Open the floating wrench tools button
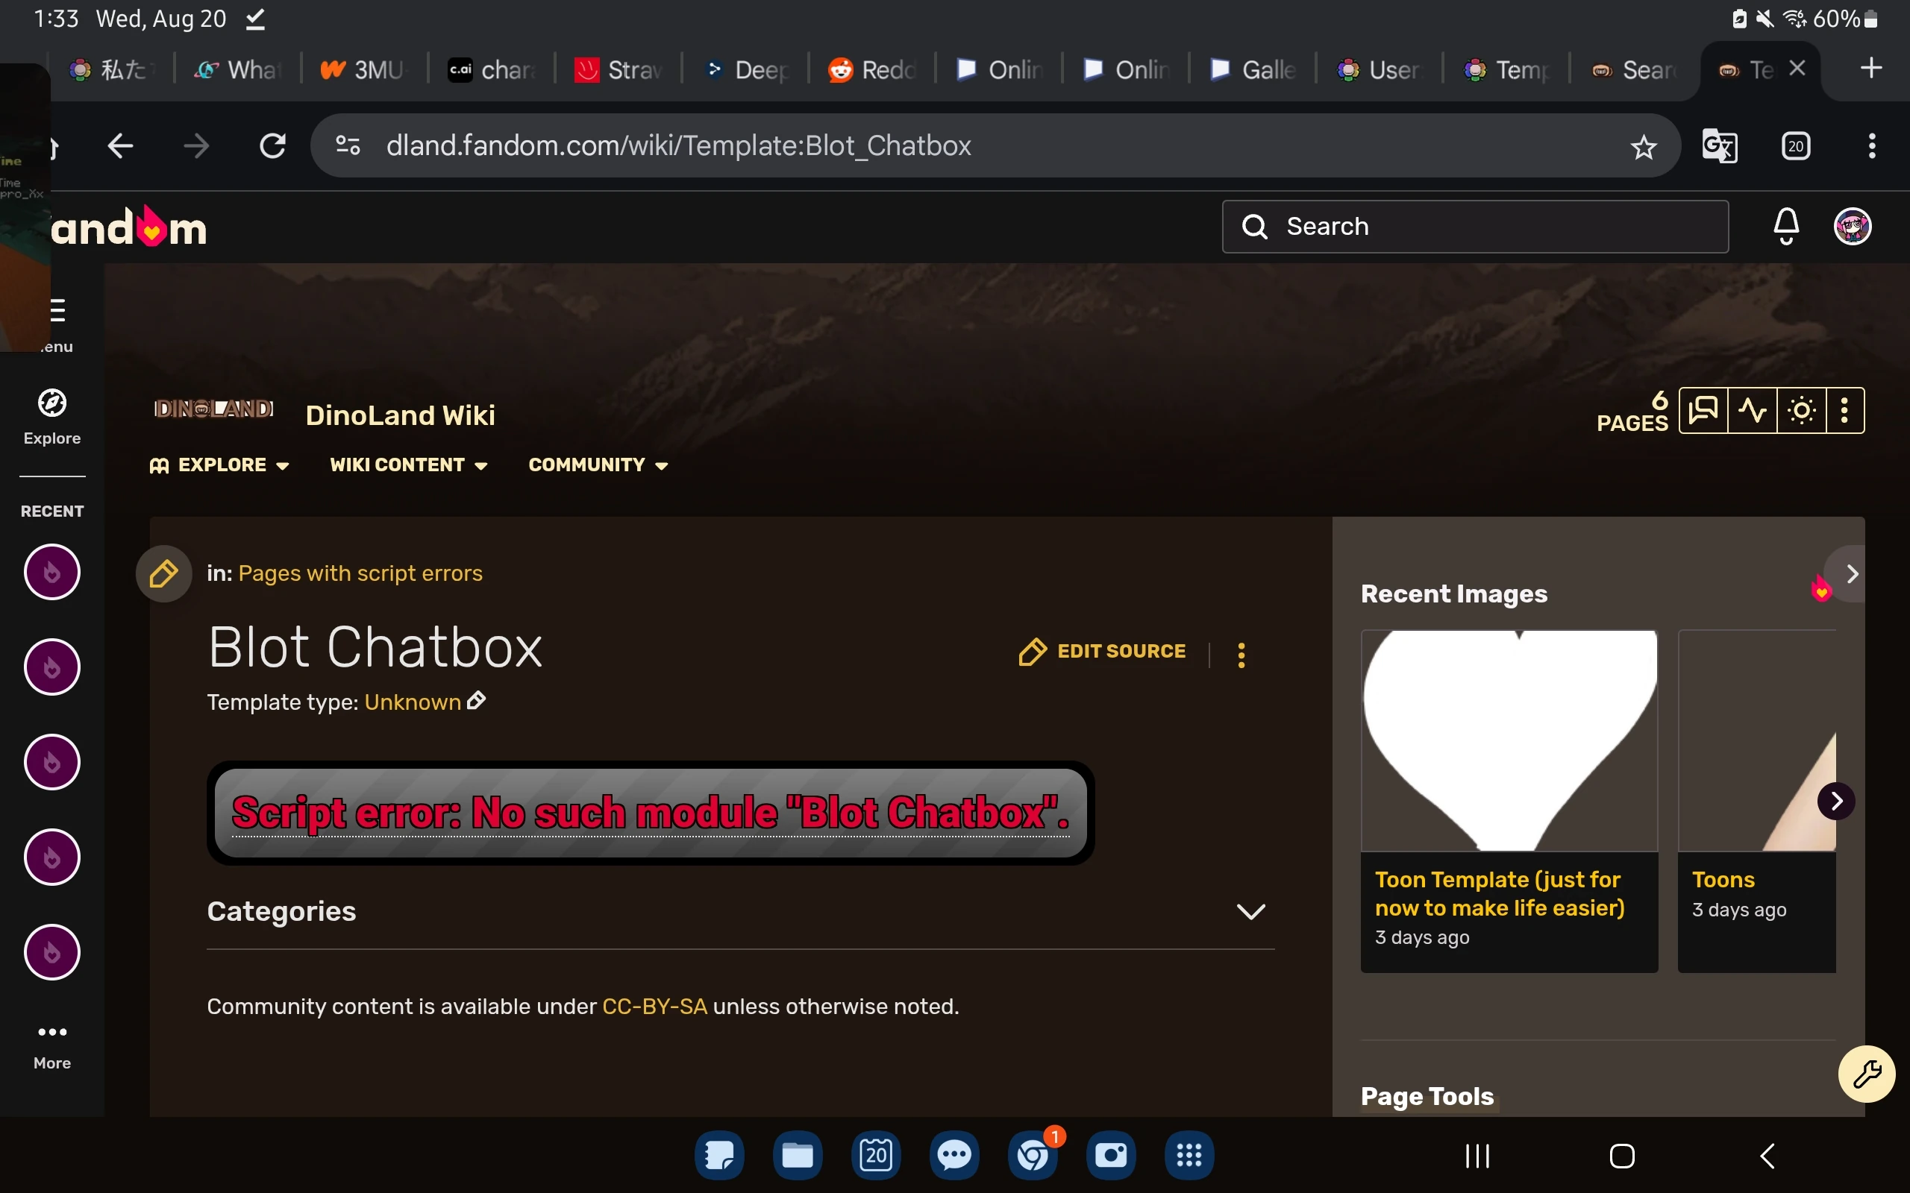 click(x=1867, y=1074)
